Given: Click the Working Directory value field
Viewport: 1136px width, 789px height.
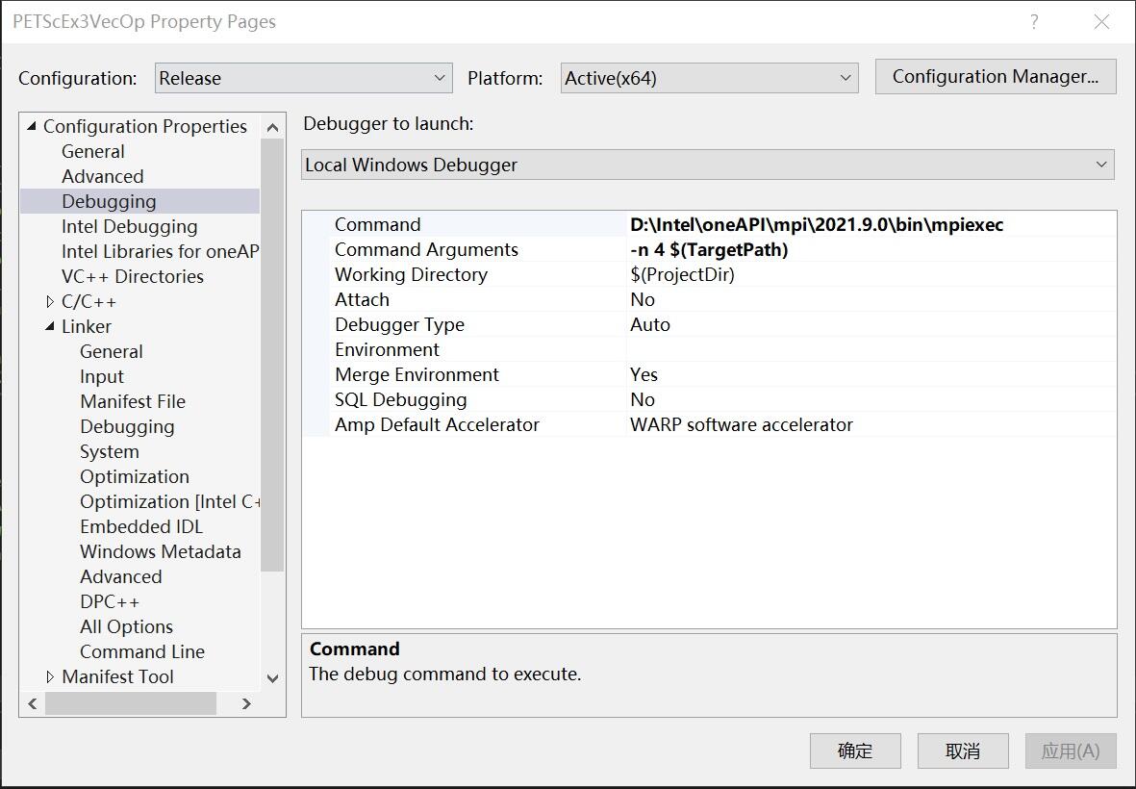Looking at the screenshot, I should click(x=871, y=274).
